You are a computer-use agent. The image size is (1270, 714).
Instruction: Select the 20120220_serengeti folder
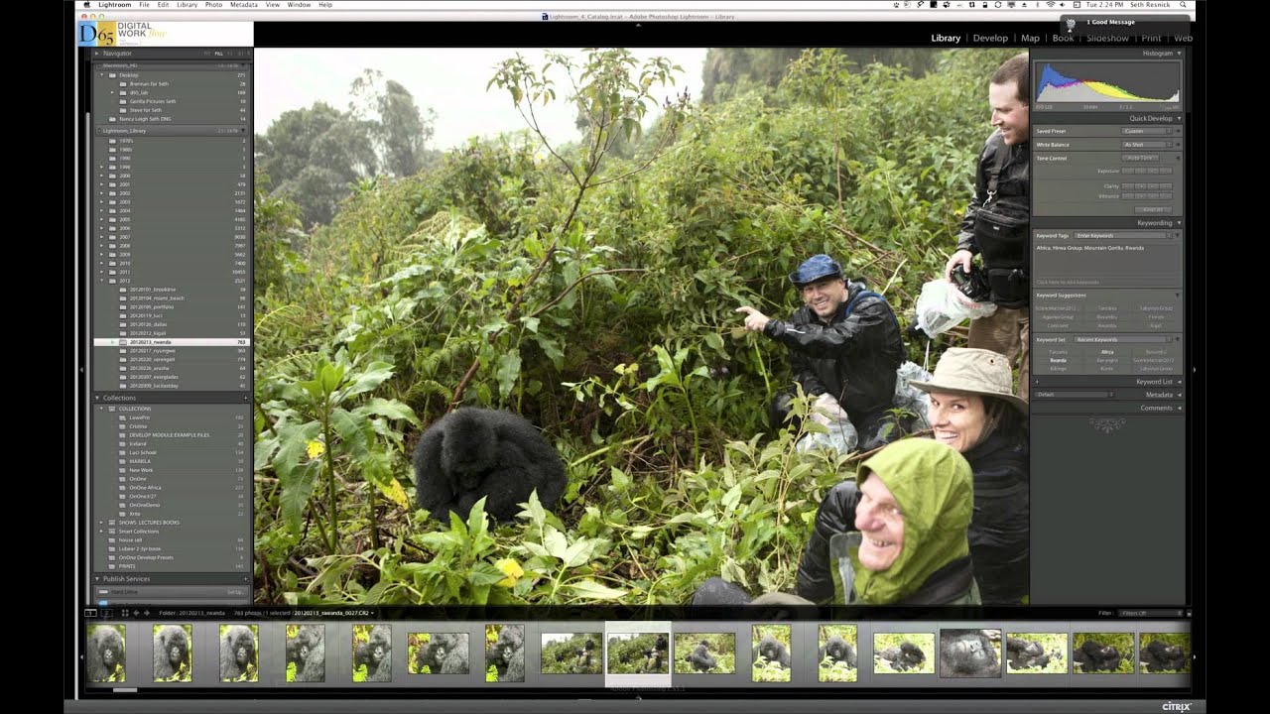[171, 359]
